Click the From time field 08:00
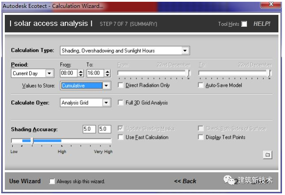Viewport: 285px width, 195px height. (69, 73)
